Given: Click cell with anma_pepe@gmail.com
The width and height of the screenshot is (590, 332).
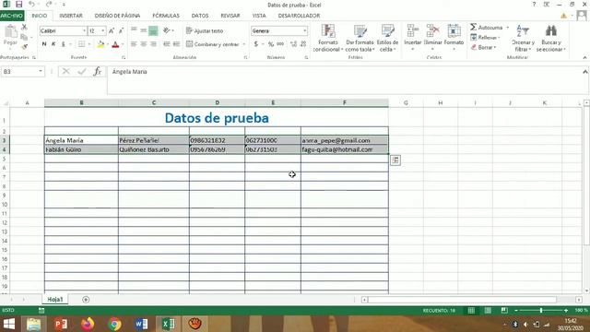Looking at the screenshot, I should [344, 140].
